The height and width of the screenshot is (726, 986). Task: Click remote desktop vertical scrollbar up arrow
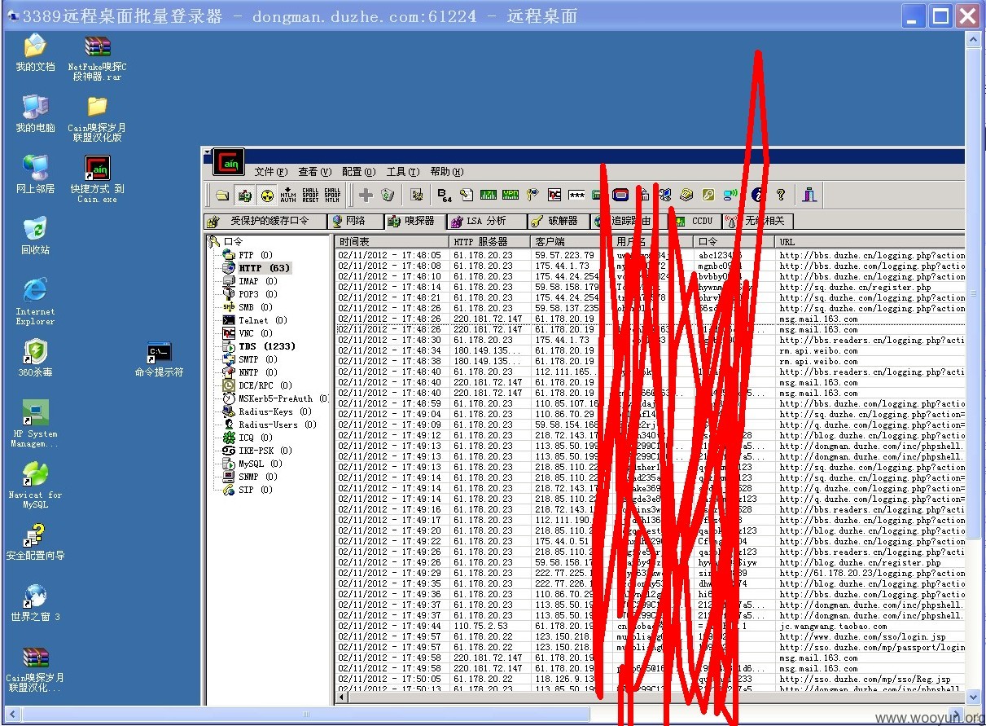974,41
